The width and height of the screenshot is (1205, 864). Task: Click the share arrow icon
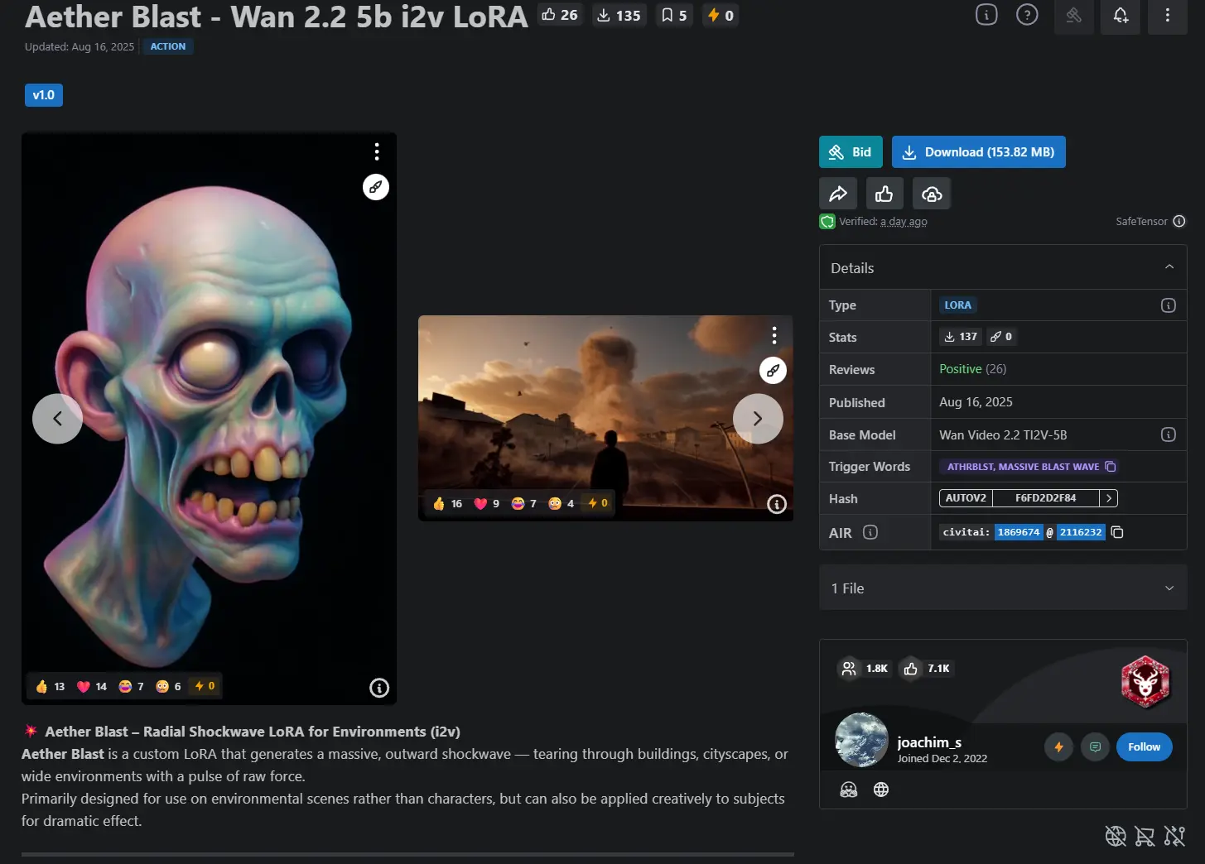837,194
